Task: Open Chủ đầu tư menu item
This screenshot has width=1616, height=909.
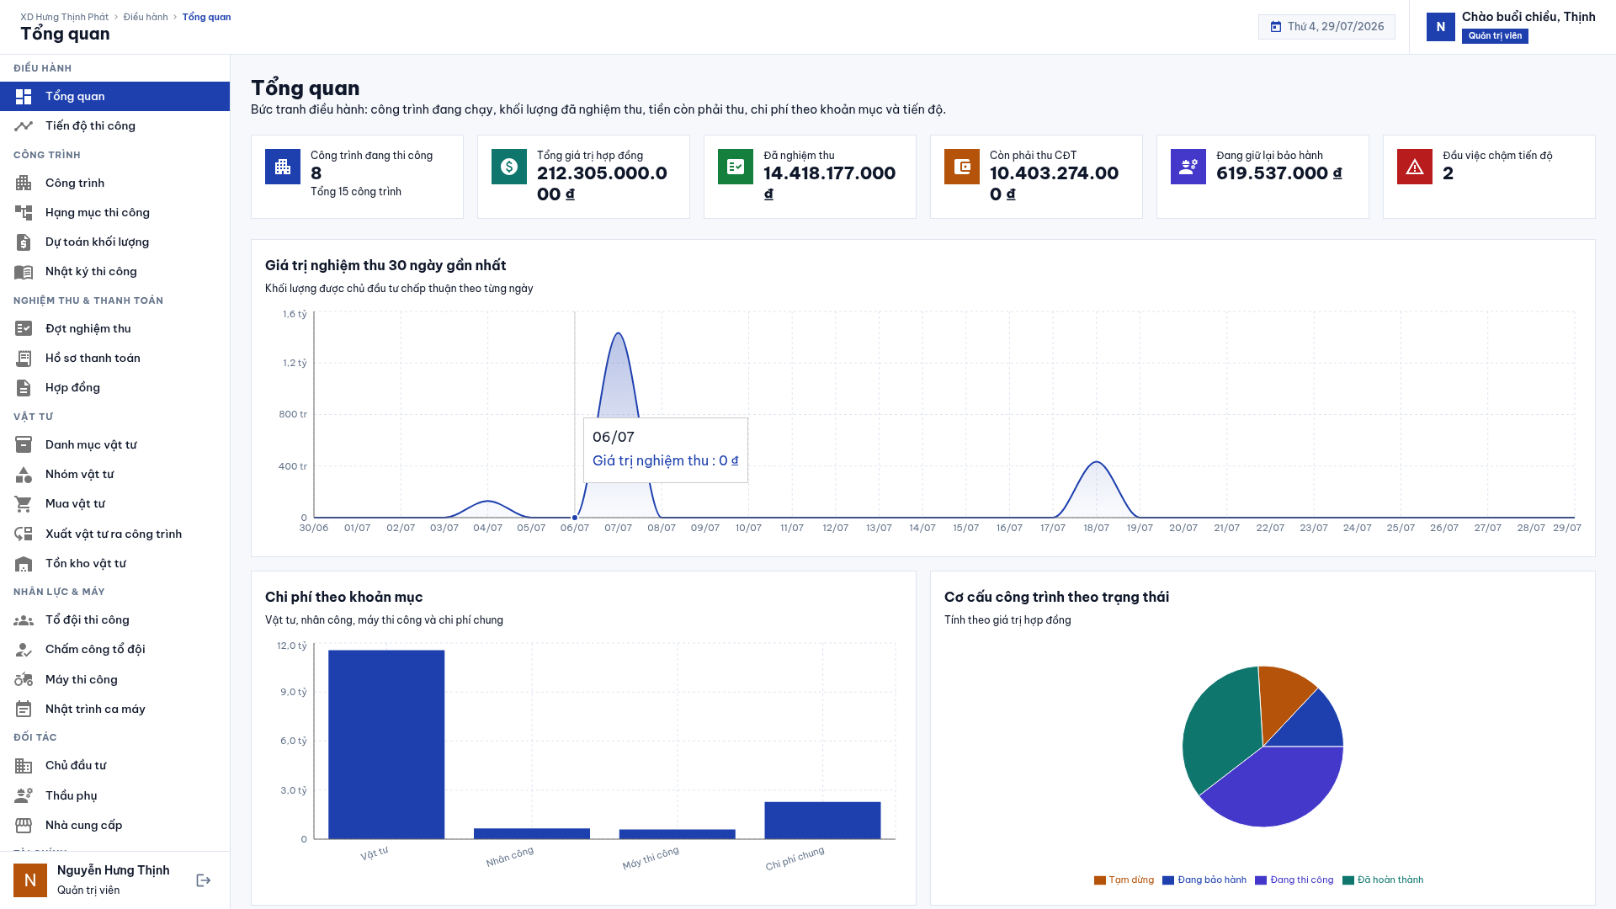Action: click(x=114, y=766)
